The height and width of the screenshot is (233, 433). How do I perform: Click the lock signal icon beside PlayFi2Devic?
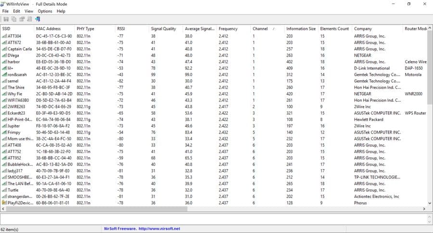[x=5, y=203]
